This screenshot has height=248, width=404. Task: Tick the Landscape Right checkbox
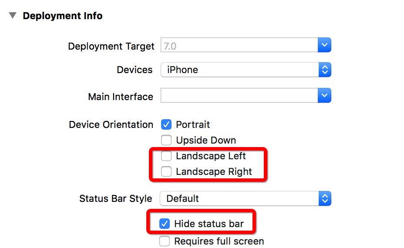point(166,172)
